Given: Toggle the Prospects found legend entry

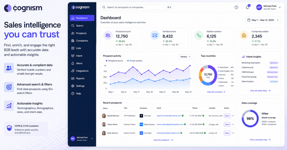Looking at the screenshot, I should tap(114, 61).
